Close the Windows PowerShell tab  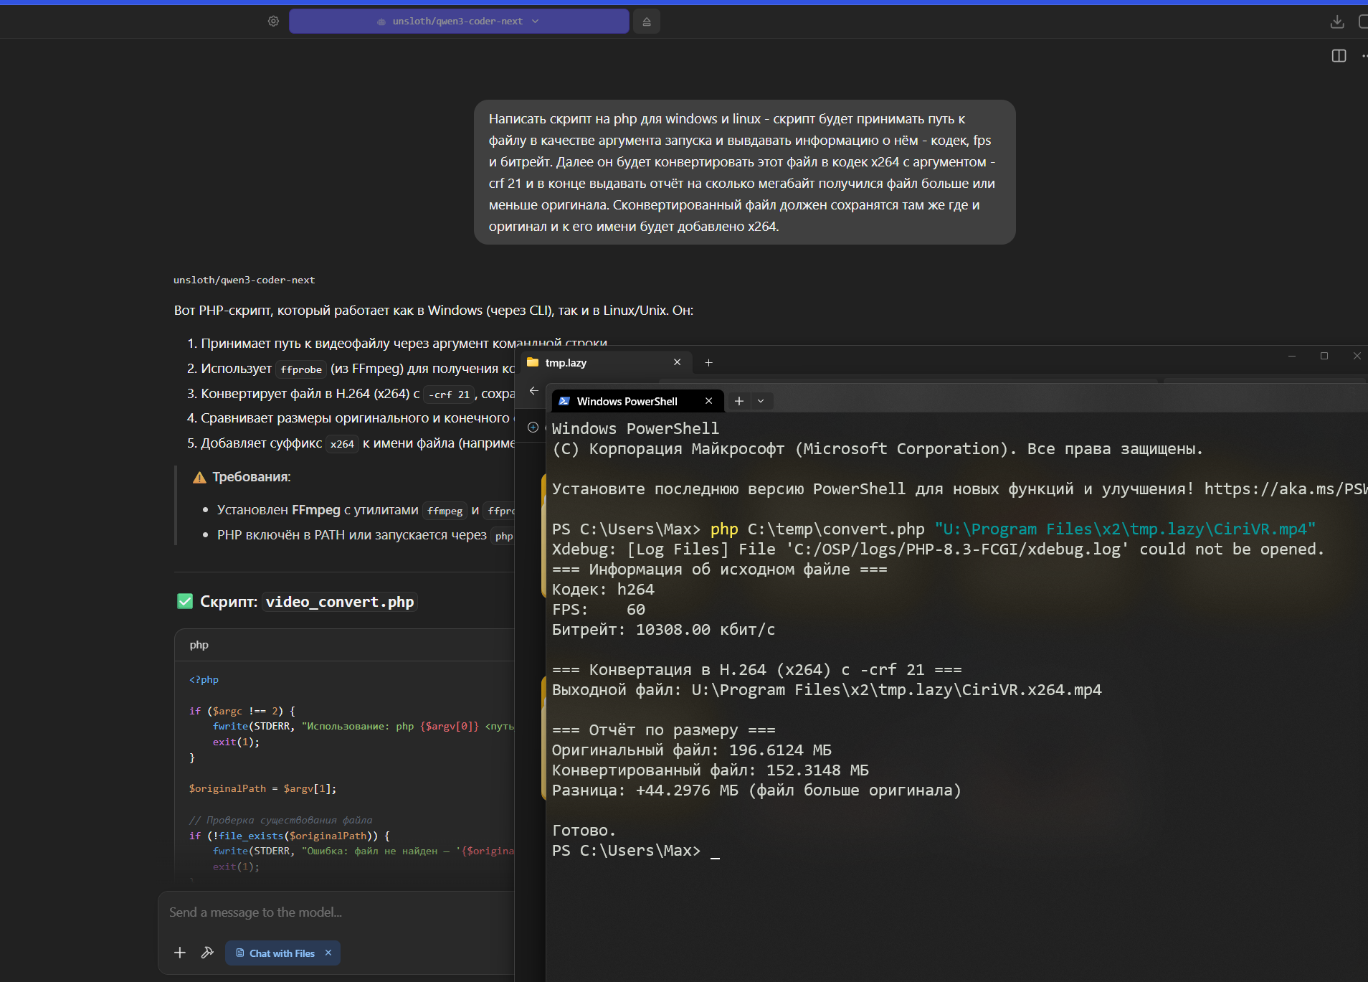[x=708, y=401]
